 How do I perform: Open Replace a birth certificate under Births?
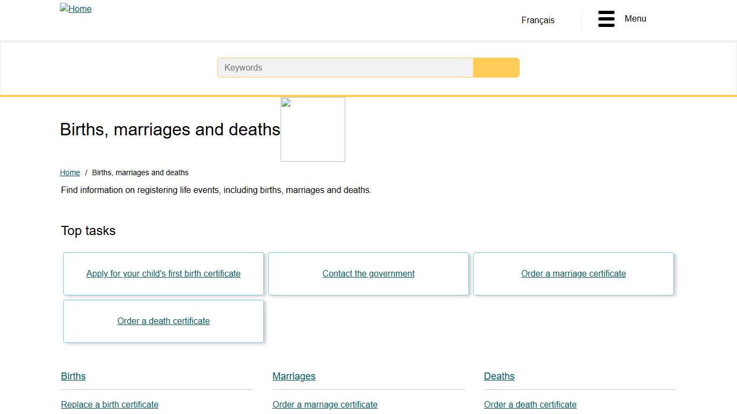(110, 404)
